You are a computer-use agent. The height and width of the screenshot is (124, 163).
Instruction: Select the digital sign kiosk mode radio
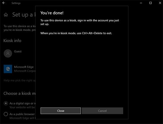click(x=6, y=103)
